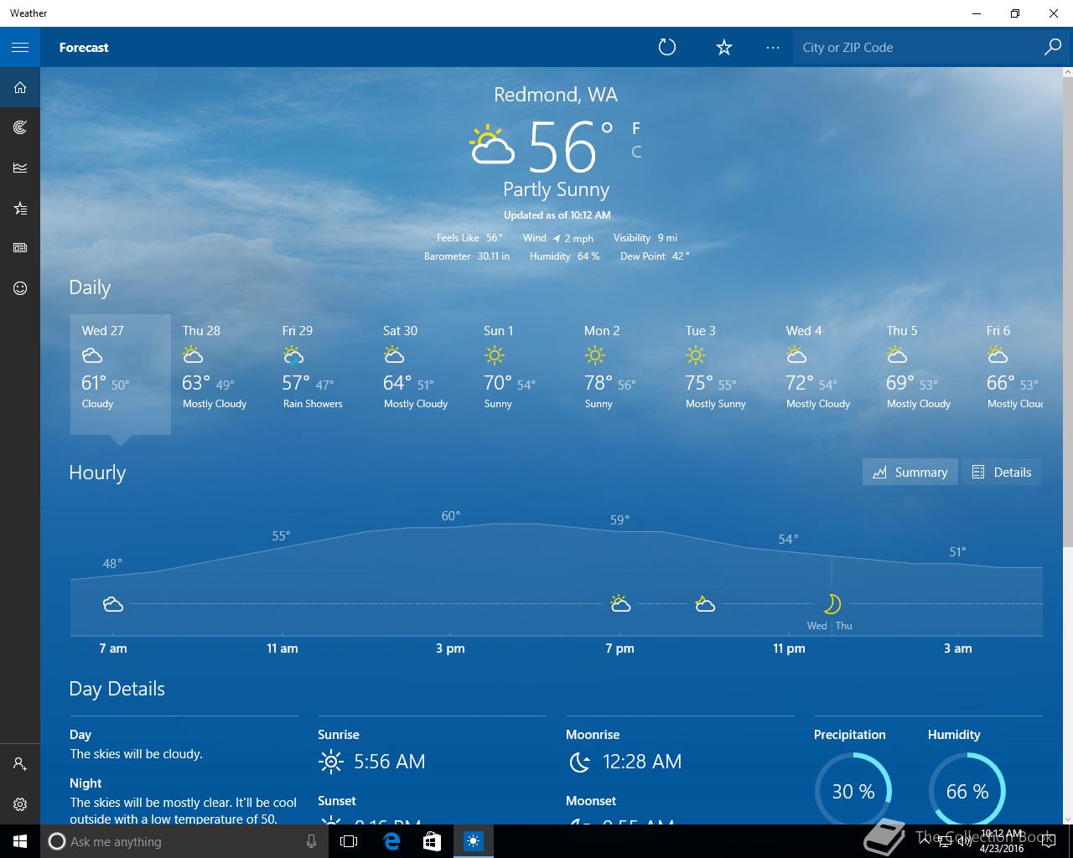Select the Wed 4 daily forecast
Image resolution: width=1073 pixels, height=858 pixels.
825,374
